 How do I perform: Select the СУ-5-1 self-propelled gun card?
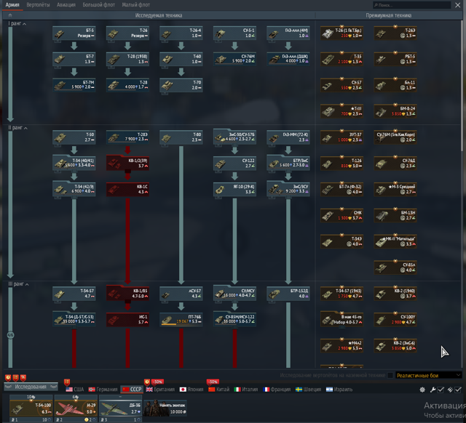click(x=234, y=33)
